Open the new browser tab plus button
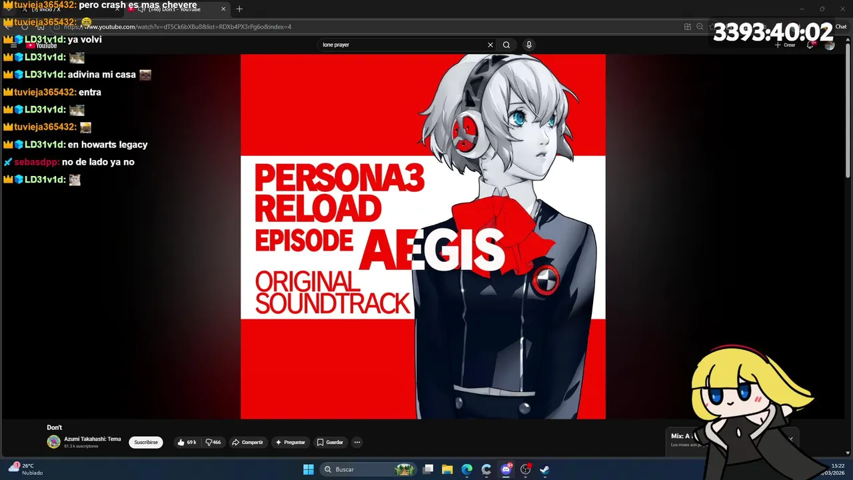Image resolution: width=853 pixels, height=480 pixels. pyautogui.click(x=239, y=9)
